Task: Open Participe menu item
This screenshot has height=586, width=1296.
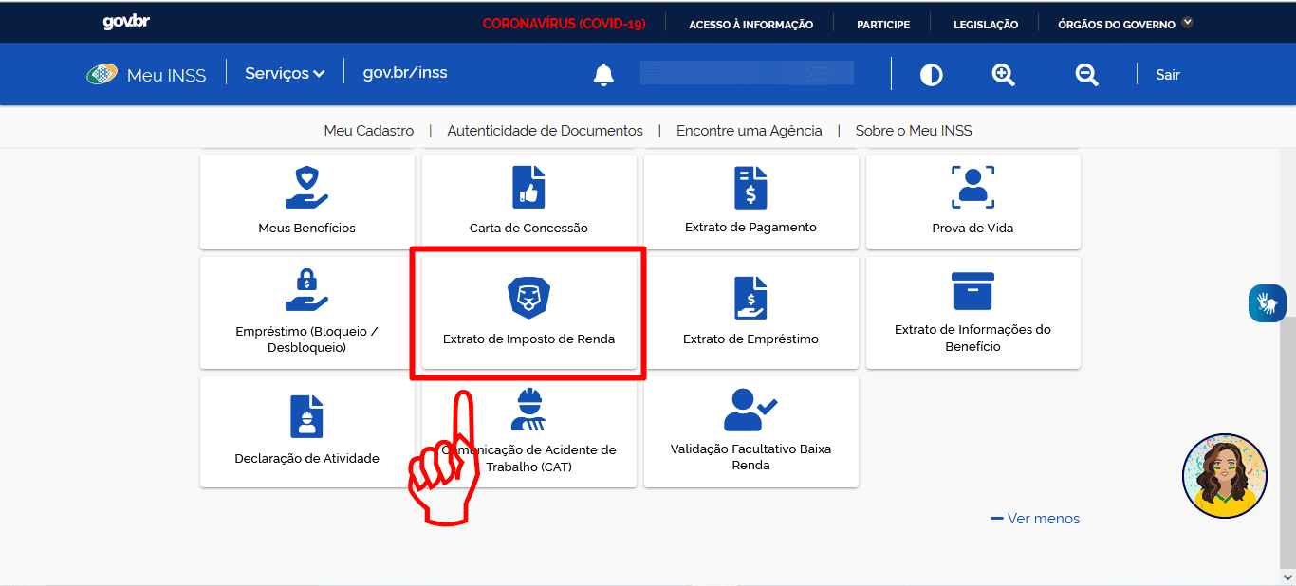Action: [883, 25]
